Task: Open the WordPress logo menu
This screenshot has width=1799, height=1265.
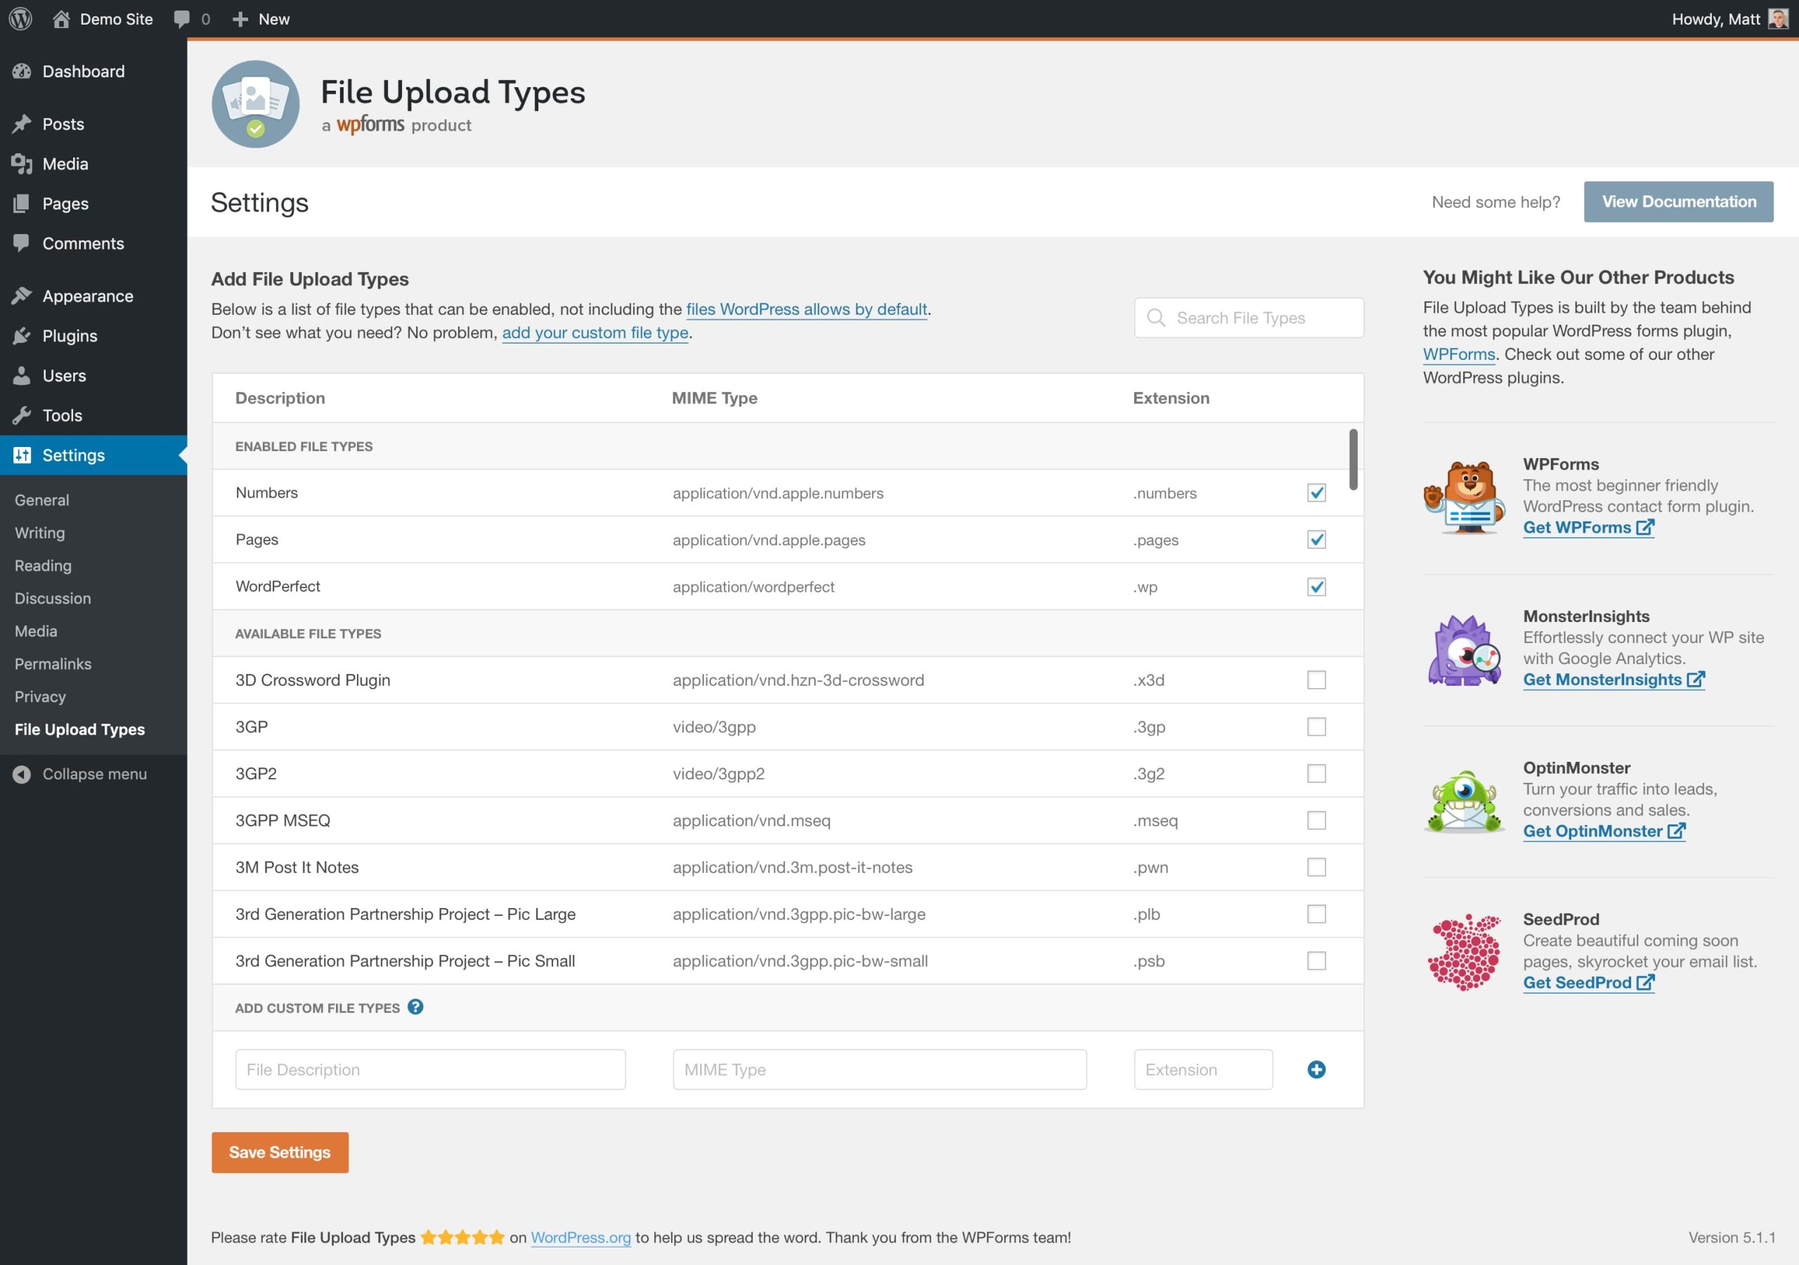Action: [20, 18]
